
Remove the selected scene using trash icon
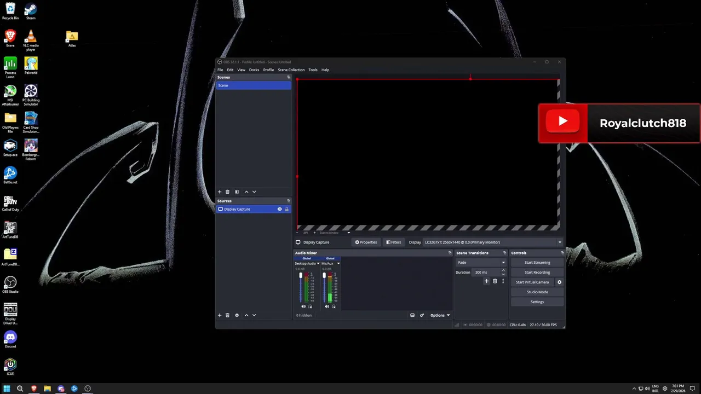pyautogui.click(x=227, y=192)
